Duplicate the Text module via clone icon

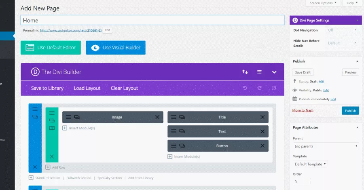182,131
